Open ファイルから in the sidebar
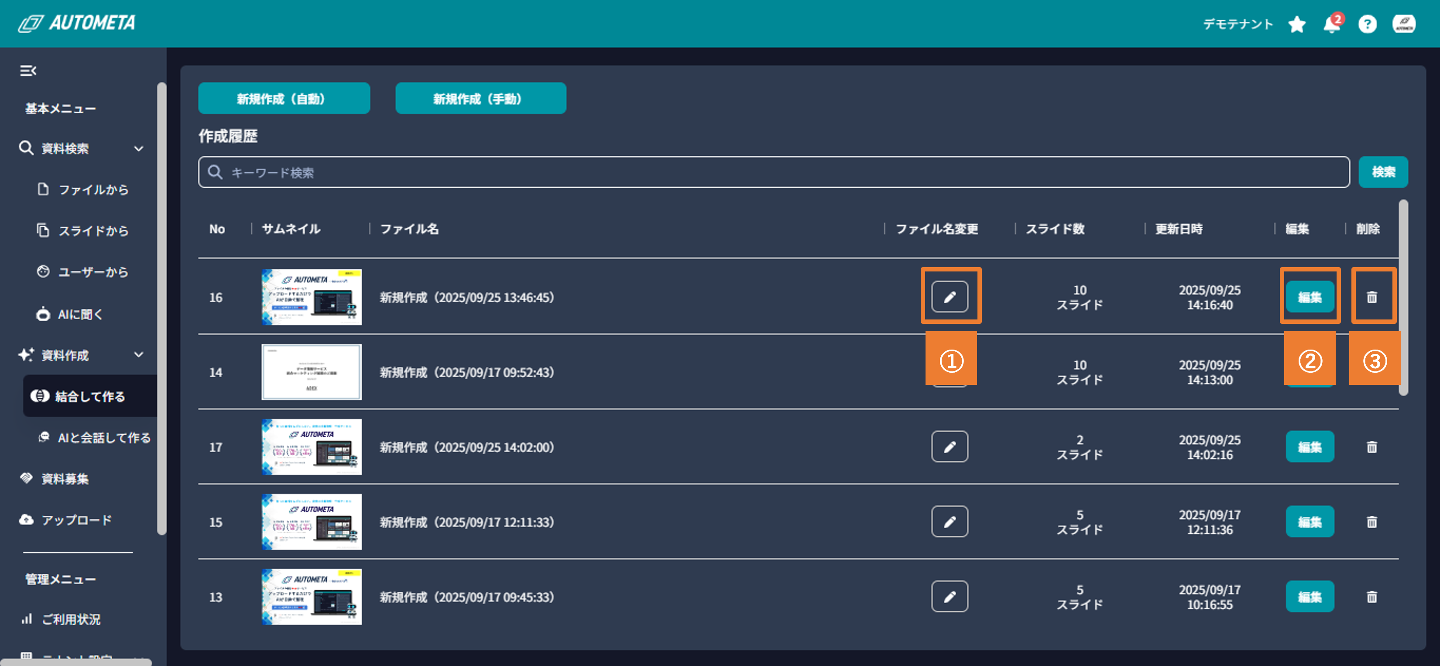1440x666 pixels. pyautogui.click(x=93, y=189)
